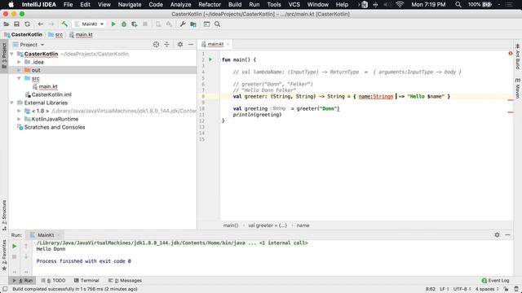Click the Project side tool window tab
Screen dimensions: 522x293
(x=4, y=55)
